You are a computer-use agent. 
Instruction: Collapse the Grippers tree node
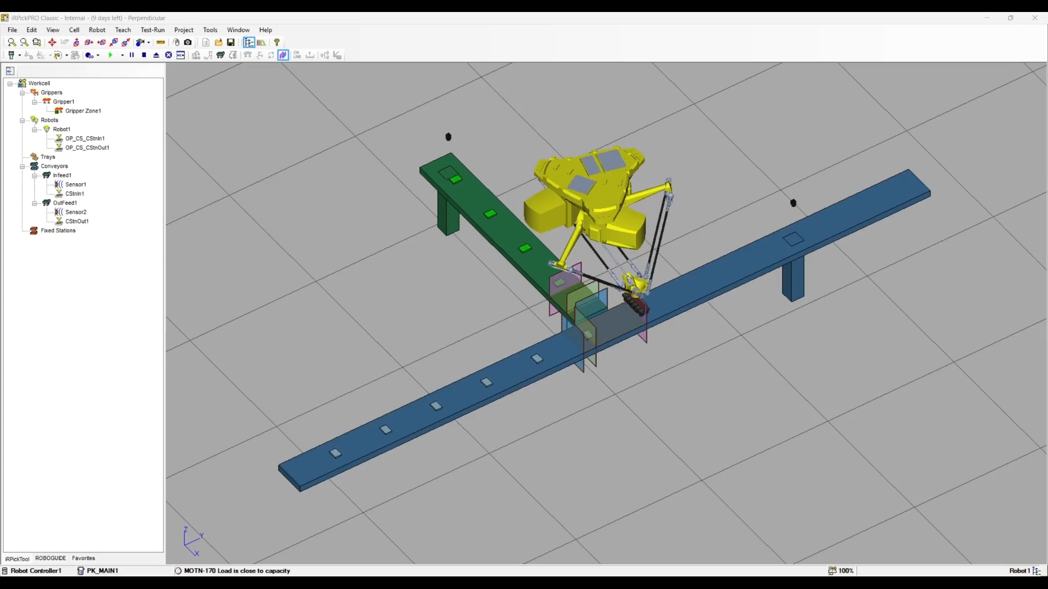[x=22, y=93]
